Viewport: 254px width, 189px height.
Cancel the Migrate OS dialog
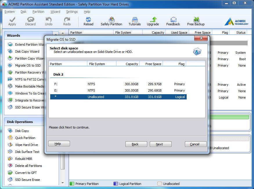[x=196, y=144]
